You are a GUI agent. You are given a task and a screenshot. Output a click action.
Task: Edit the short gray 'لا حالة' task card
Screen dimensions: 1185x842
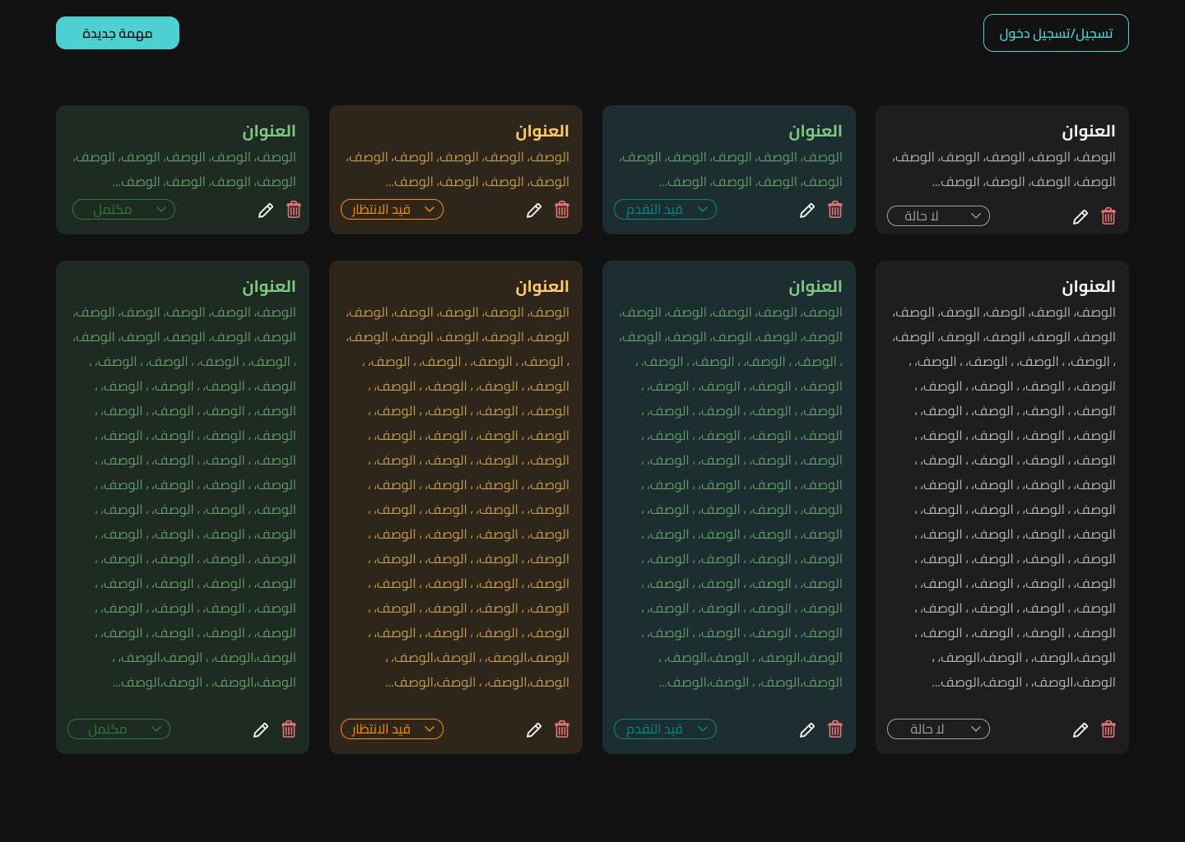click(1080, 217)
